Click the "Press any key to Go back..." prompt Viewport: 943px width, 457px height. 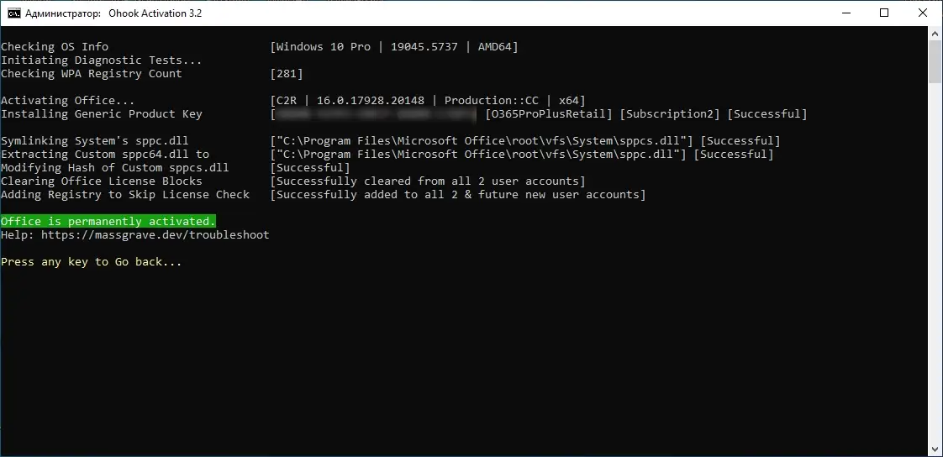(x=91, y=262)
